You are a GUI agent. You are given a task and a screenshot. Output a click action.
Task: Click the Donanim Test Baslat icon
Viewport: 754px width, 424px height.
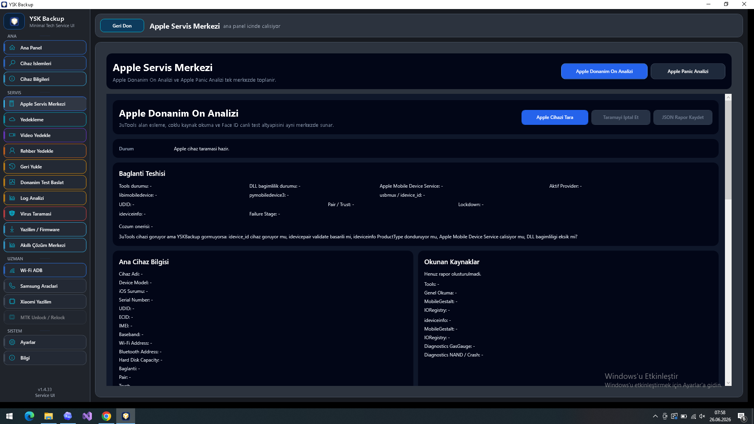click(12, 183)
